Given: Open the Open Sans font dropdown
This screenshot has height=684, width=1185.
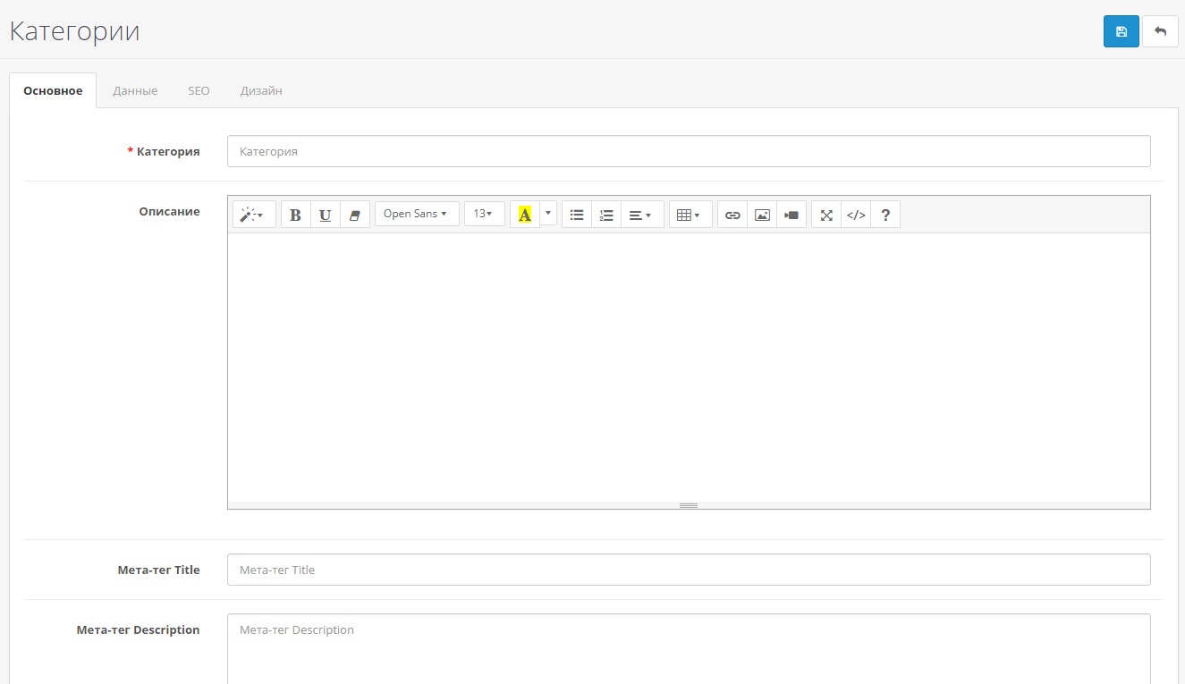Looking at the screenshot, I should click(416, 215).
